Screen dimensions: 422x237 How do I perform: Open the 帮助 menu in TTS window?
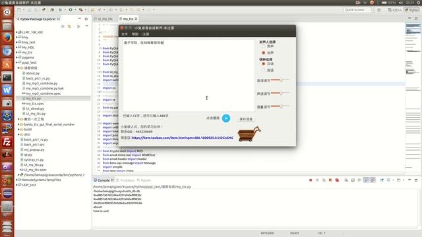point(135,34)
